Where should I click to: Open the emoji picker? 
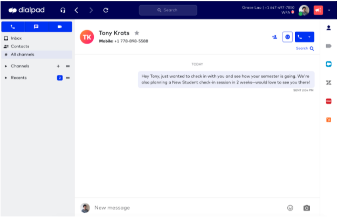pyautogui.click(x=290, y=208)
